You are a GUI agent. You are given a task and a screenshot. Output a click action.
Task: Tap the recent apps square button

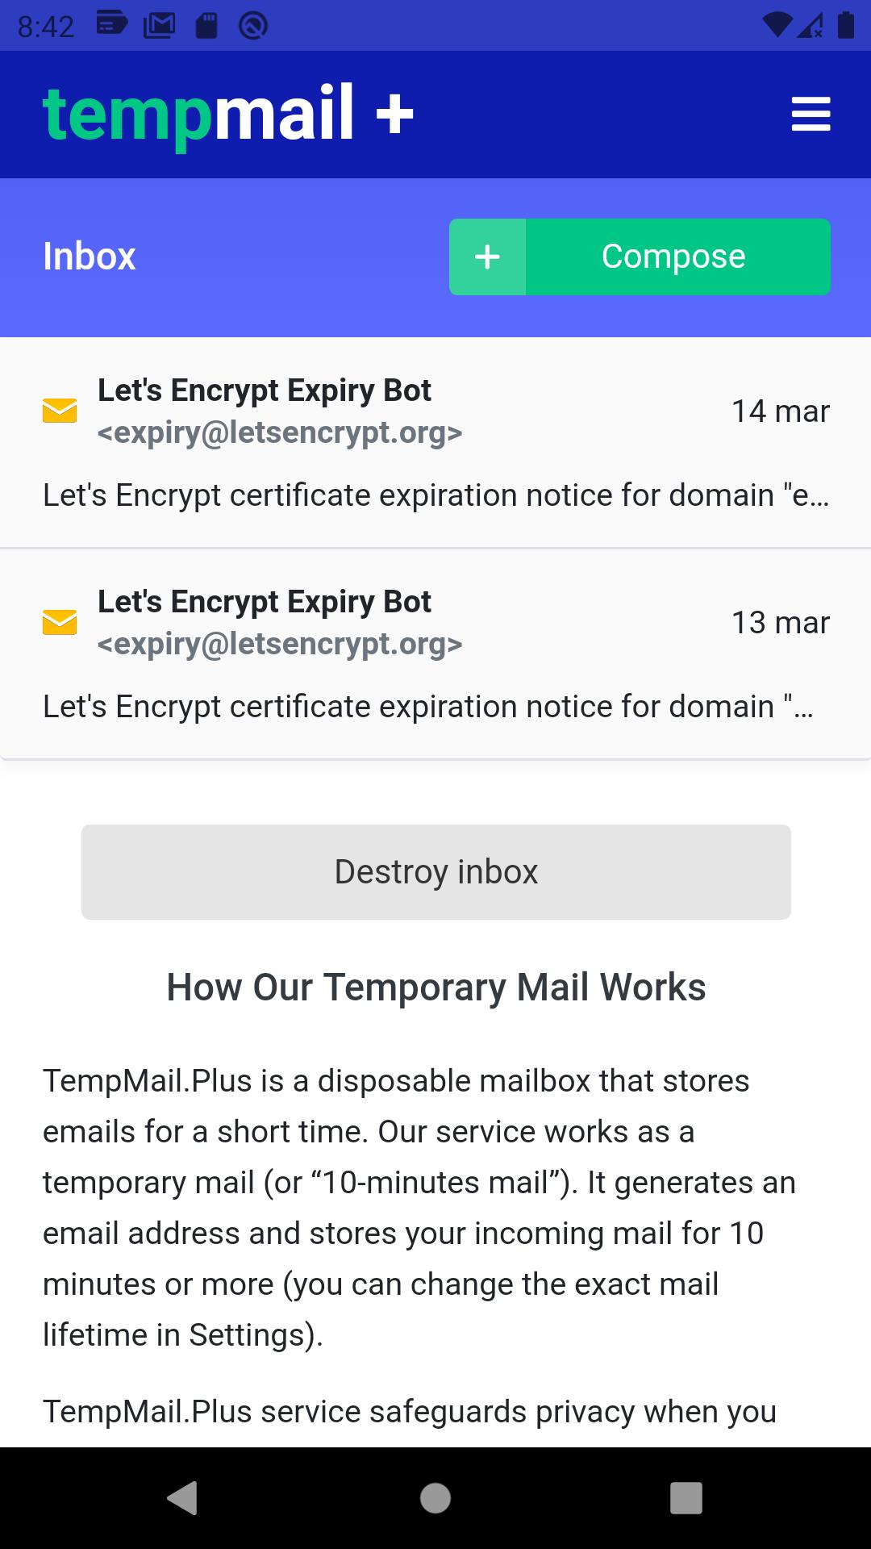tap(686, 1498)
